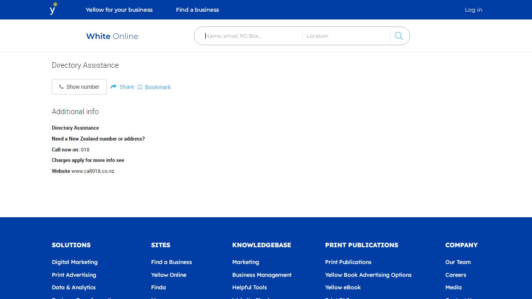This screenshot has height=299, width=532.
Task: Click the Bookmark link text
Action: tap(158, 87)
